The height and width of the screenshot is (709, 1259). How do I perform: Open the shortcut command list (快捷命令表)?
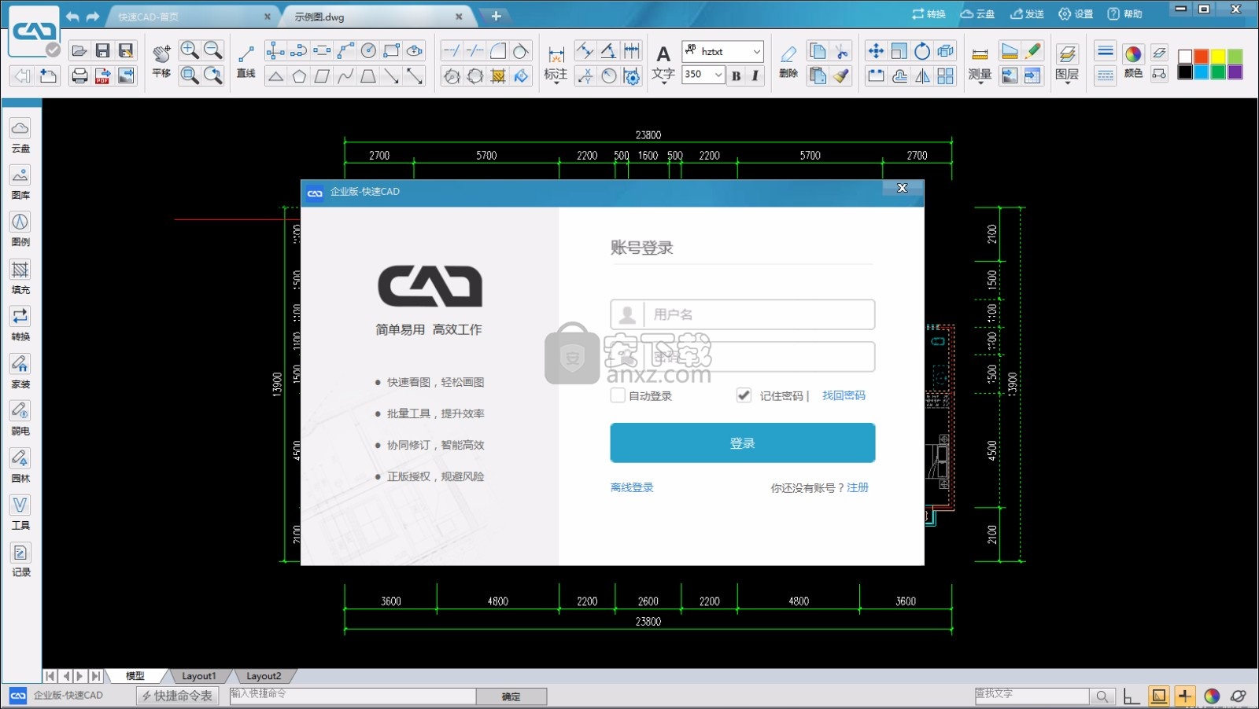point(177,696)
